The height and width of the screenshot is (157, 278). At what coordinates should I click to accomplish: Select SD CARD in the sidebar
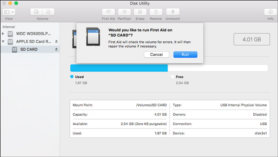[x=29, y=49]
